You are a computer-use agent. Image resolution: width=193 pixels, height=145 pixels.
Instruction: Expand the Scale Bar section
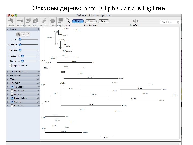tap(8, 102)
